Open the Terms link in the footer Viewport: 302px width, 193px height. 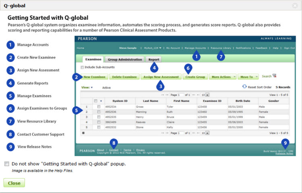[x=127, y=150]
